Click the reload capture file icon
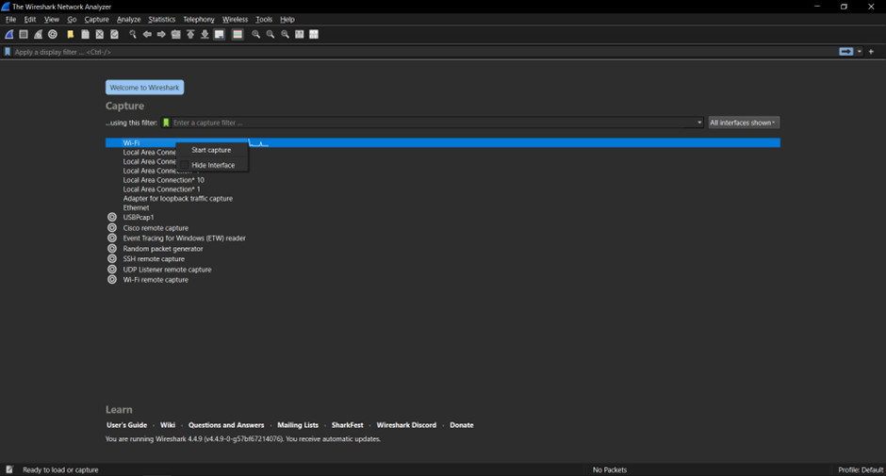 pos(114,35)
